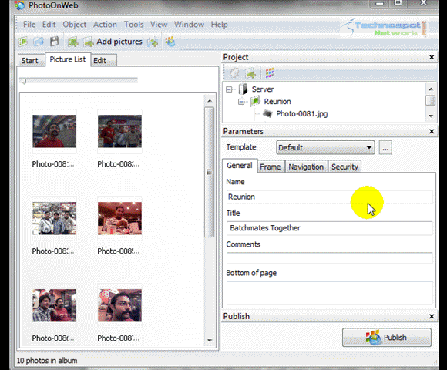
Task: Select the second thumbnail in the top row
Action: (119, 131)
